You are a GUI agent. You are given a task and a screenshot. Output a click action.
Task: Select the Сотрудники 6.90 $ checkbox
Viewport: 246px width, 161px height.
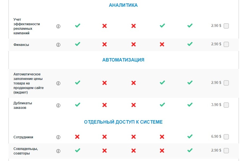(x=226, y=137)
